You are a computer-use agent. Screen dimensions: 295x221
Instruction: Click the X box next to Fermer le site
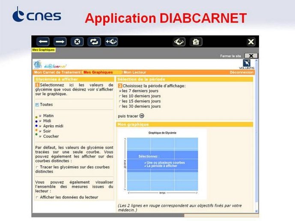[251, 56]
